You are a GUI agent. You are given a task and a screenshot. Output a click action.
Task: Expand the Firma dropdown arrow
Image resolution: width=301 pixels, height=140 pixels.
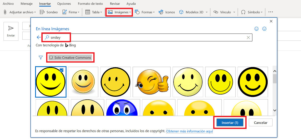point(79,12)
